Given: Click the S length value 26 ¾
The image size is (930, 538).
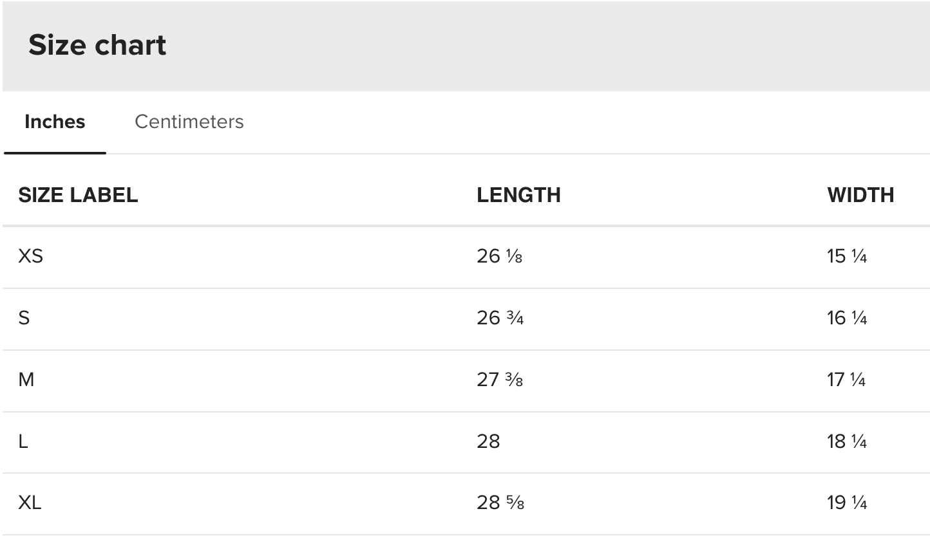Looking at the screenshot, I should click(500, 318).
